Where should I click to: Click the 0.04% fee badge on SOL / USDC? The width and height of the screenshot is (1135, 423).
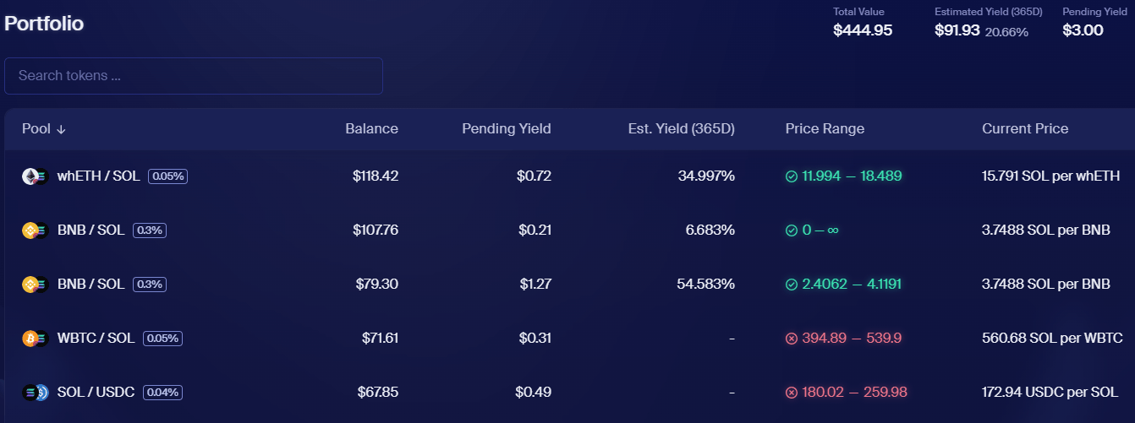tap(162, 393)
